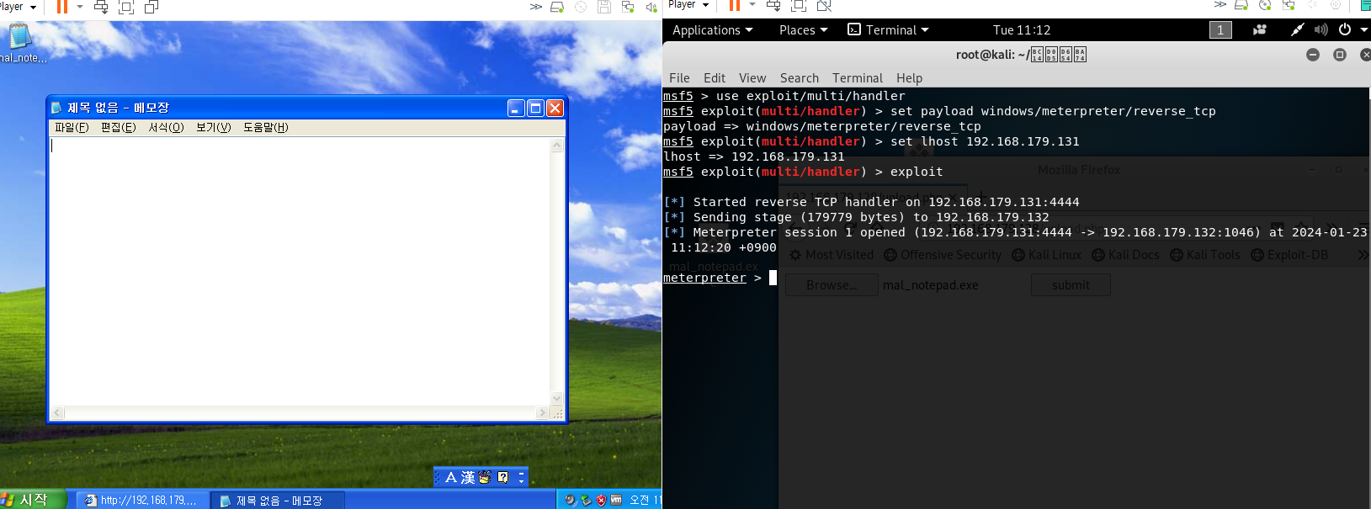Open the system menu arrow next to the Kali power icon
The width and height of the screenshot is (1371, 509).
(1364, 30)
